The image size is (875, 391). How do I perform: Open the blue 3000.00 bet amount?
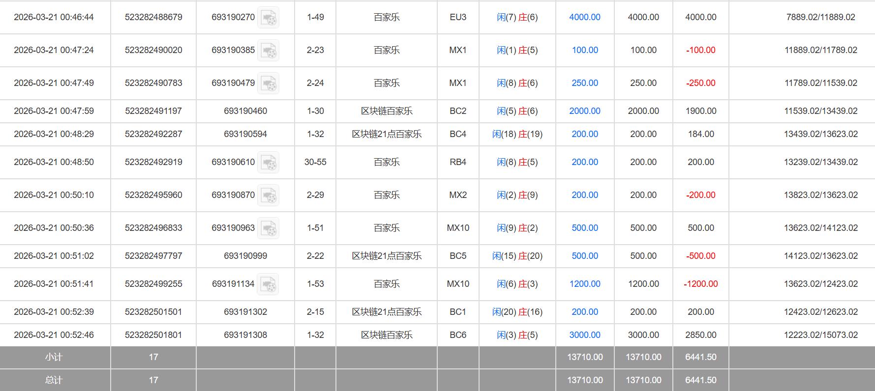click(x=584, y=335)
